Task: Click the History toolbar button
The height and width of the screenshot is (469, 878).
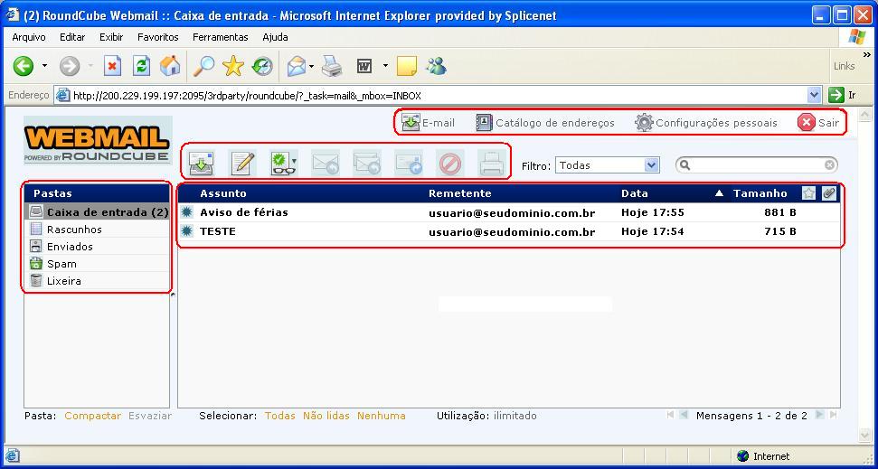Action: click(262, 67)
